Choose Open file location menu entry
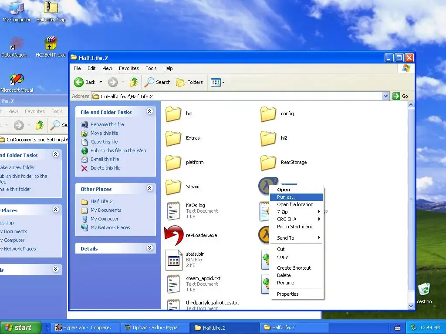Screen dimensions: 446x334 tap(296, 204)
